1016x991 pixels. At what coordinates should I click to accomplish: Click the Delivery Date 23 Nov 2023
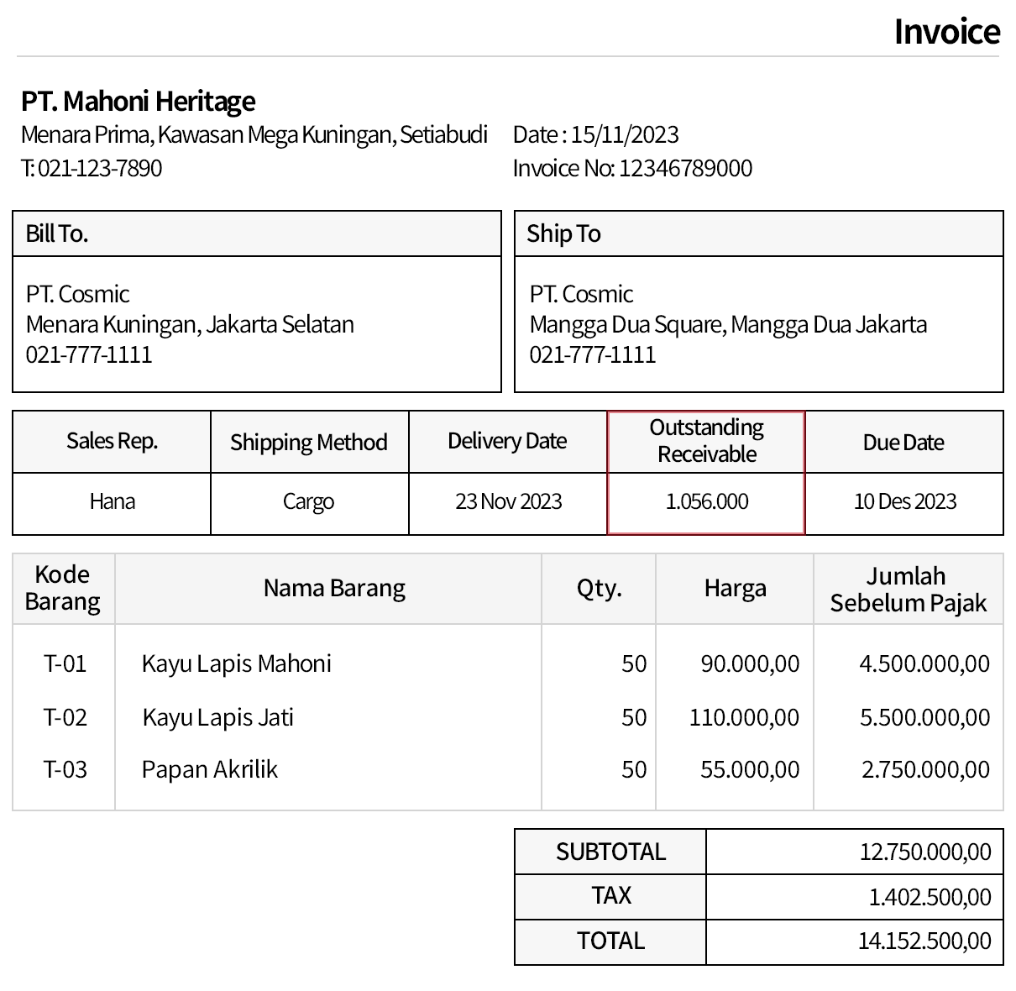point(507,501)
